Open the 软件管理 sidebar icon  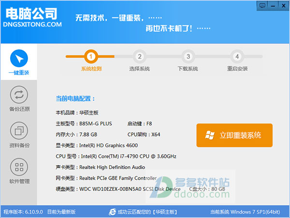pos(19,167)
